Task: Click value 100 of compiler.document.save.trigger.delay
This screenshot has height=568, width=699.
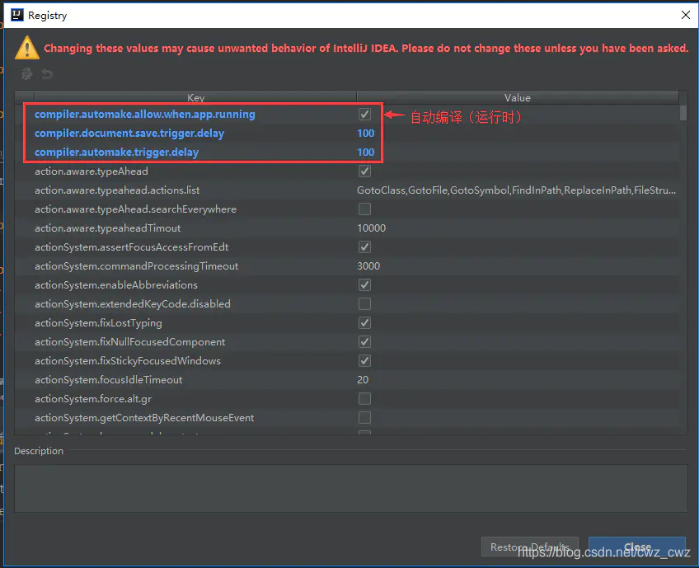Action: pyautogui.click(x=365, y=134)
